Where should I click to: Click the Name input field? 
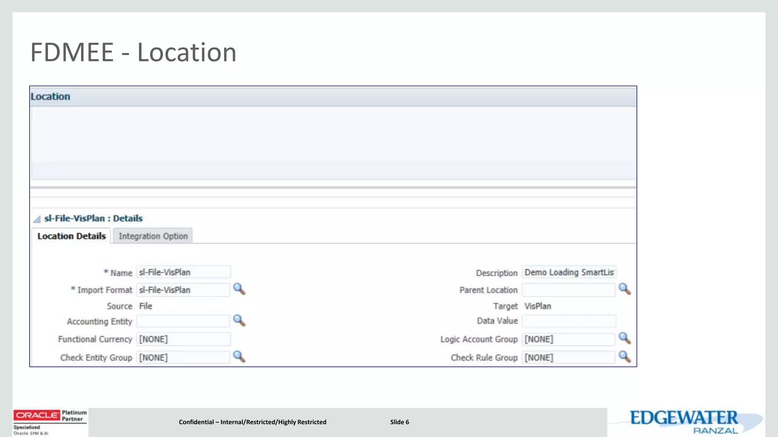183,272
